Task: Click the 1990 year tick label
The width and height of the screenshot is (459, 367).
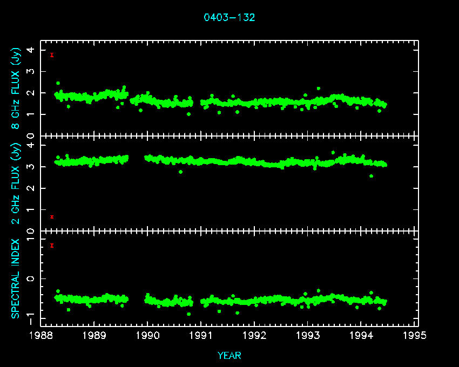Action: point(148,335)
